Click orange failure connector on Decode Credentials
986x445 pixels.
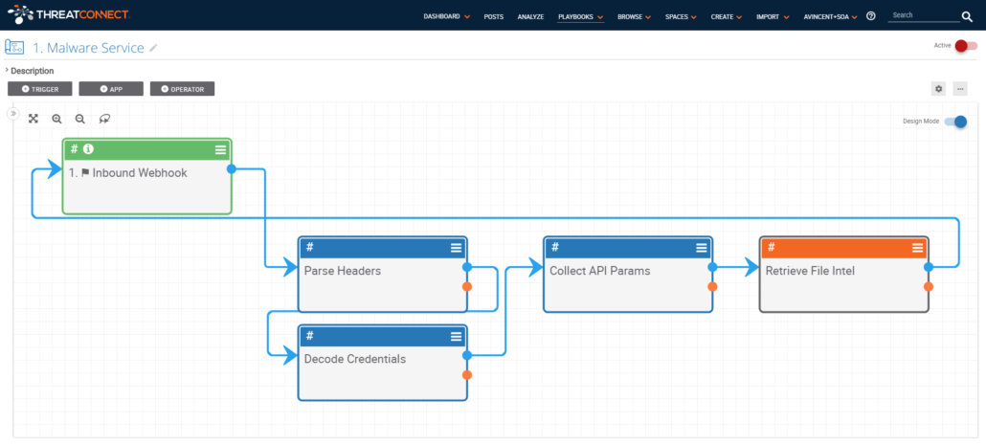(x=466, y=375)
